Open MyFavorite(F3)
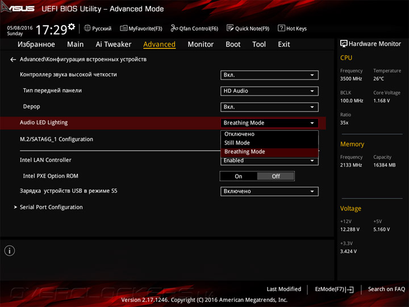The width and height of the screenshot is (409, 307). (141, 28)
